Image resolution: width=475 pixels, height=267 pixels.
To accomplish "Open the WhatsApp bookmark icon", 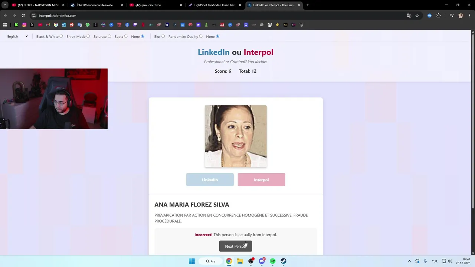I will coord(88,25).
